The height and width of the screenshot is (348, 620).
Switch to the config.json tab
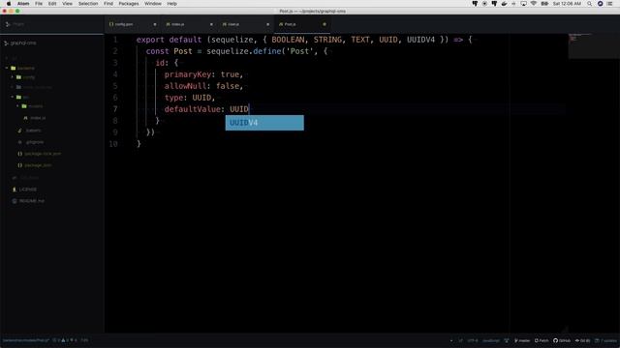[133, 24]
